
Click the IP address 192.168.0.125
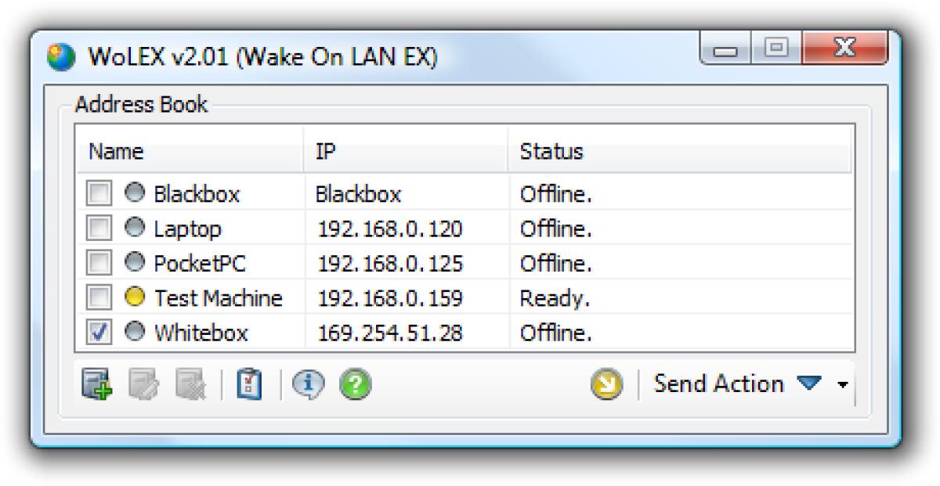[x=390, y=264]
